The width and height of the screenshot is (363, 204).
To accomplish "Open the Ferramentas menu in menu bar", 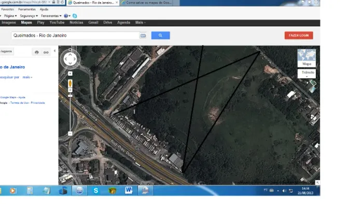I will coord(27,9).
